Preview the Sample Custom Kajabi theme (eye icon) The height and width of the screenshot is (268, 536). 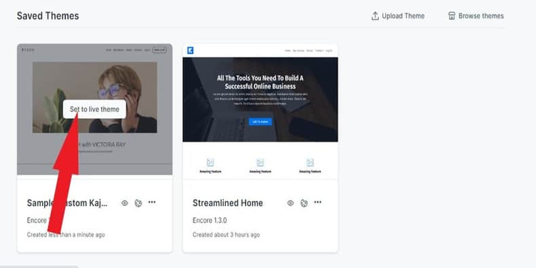click(x=125, y=203)
